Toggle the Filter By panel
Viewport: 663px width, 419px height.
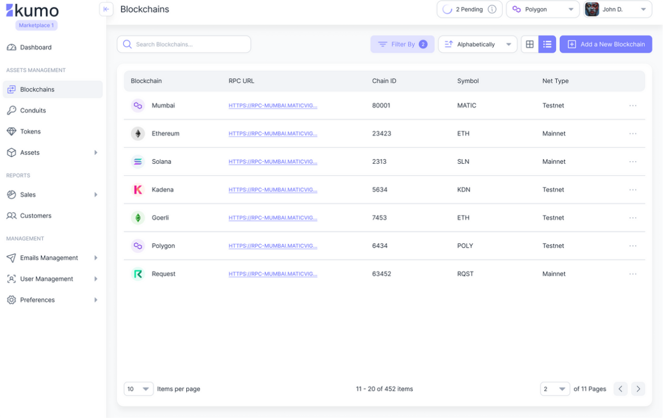(x=402, y=44)
